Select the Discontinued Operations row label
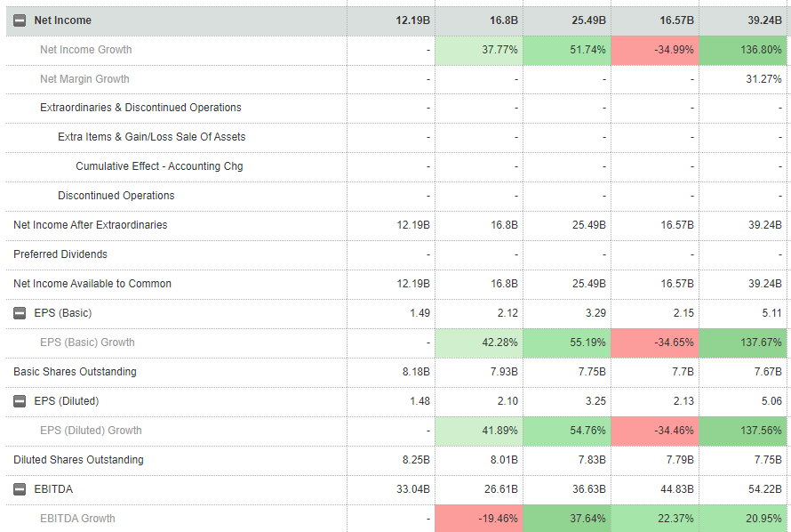The height and width of the screenshot is (532, 791). 116,196
